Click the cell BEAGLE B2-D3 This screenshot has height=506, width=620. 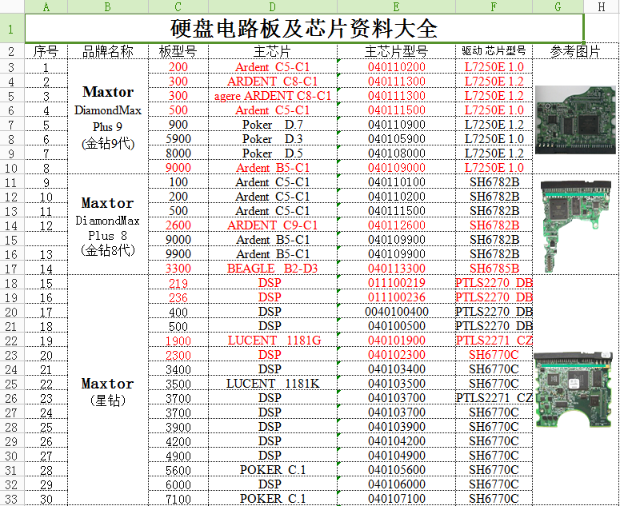[273, 269]
